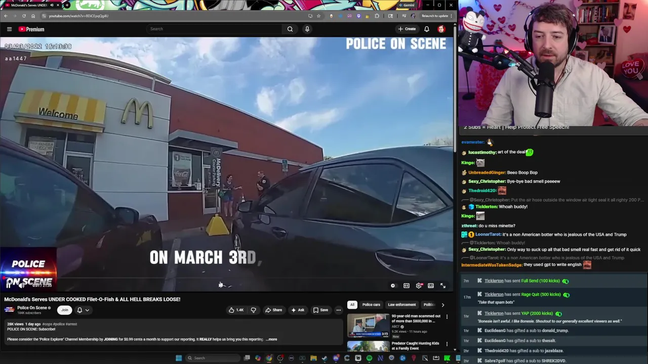Start voice search with the microphone icon
The image size is (648, 364).
[307, 29]
